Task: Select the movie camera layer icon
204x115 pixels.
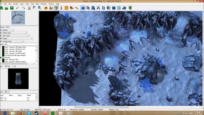Action: [71, 8]
